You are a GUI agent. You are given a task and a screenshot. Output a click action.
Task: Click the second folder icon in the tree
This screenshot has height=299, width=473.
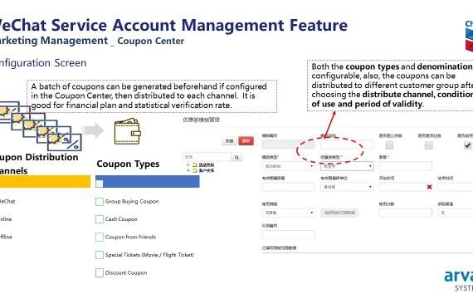click(194, 170)
